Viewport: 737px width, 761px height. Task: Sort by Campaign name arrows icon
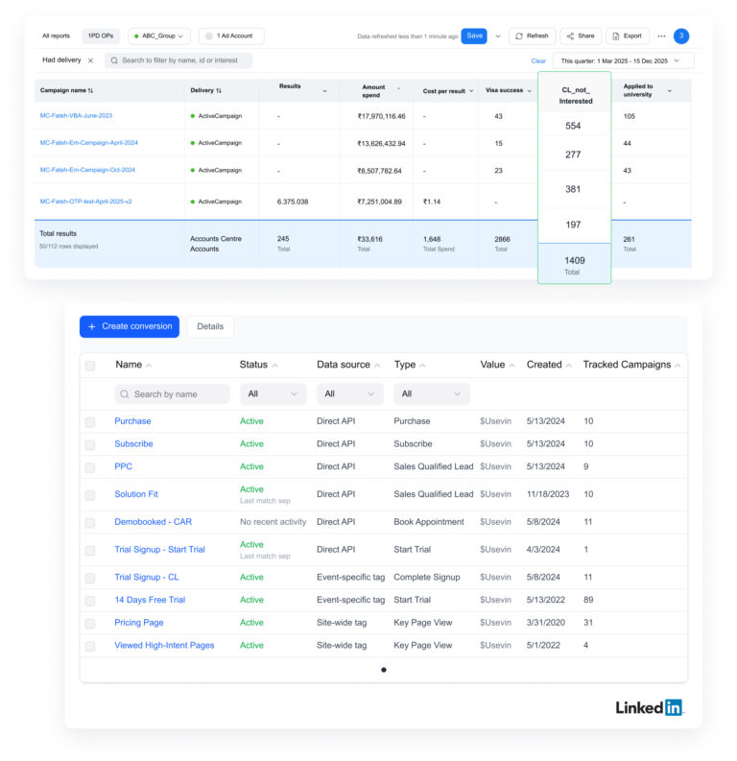pyautogui.click(x=91, y=91)
